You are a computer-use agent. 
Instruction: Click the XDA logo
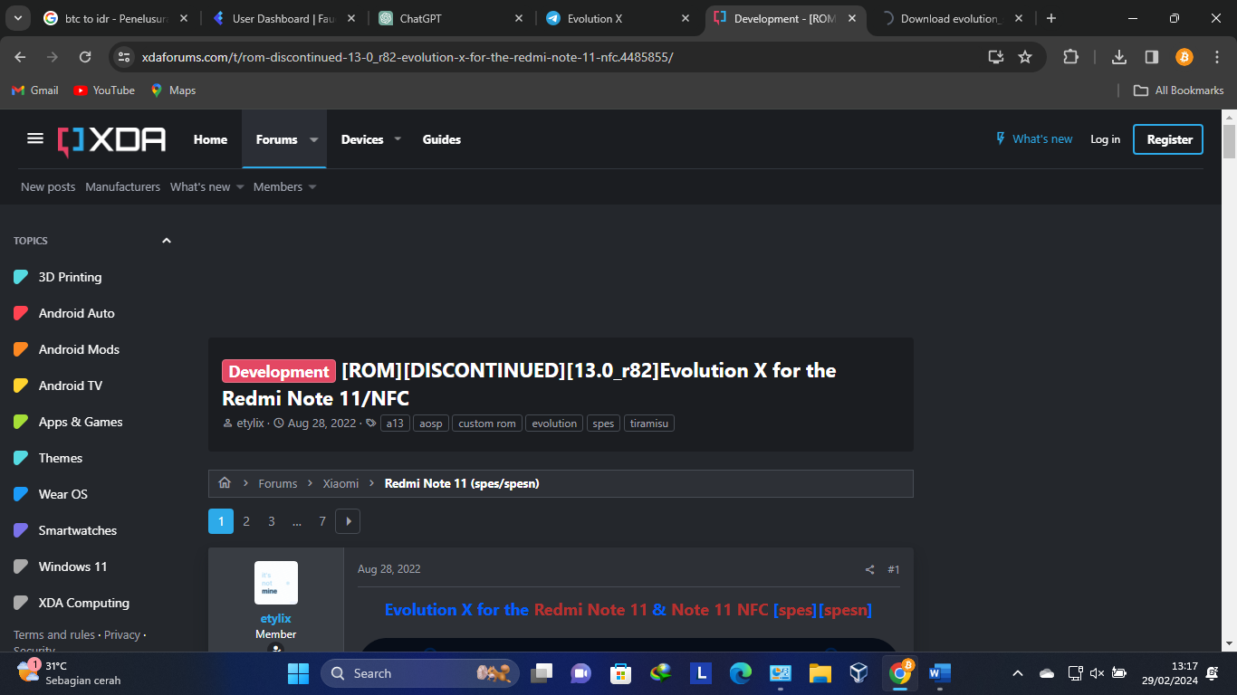point(111,139)
